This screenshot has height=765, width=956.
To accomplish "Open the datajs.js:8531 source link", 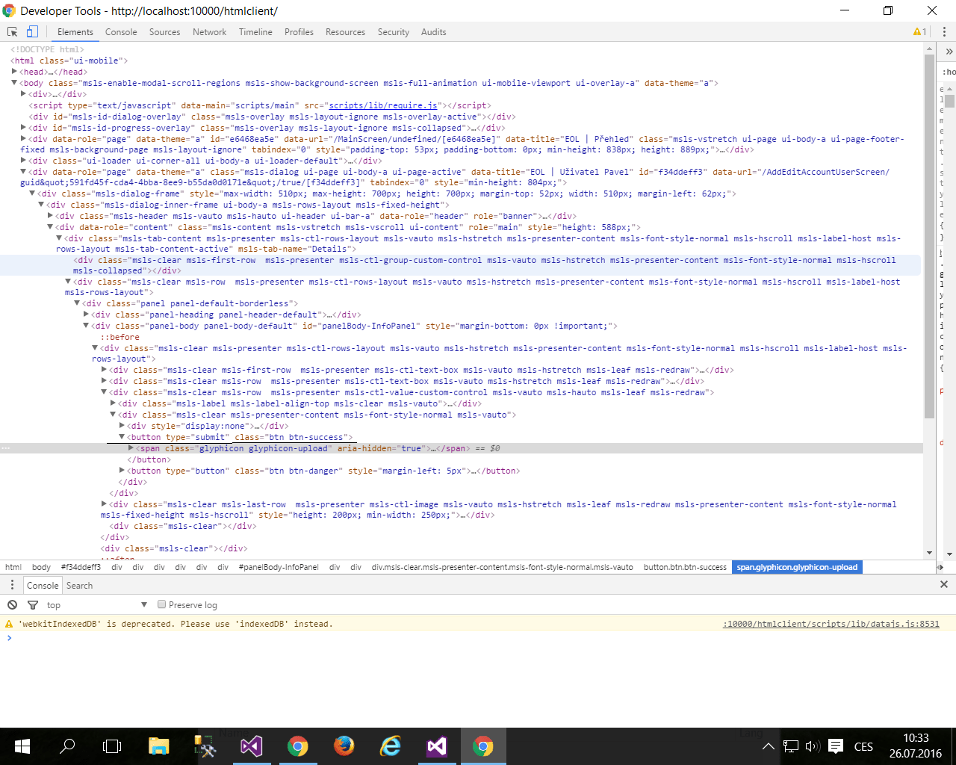I will [x=831, y=624].
